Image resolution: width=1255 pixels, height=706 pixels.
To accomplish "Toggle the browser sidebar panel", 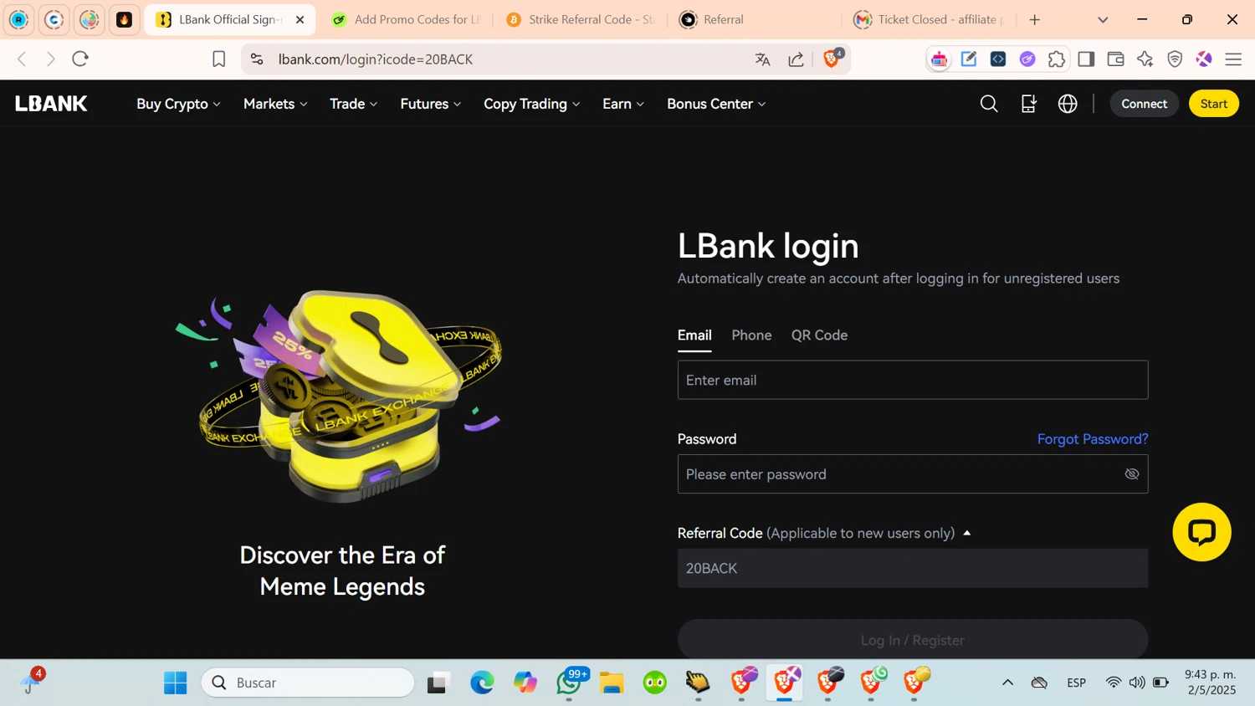I will [1086, 59].
